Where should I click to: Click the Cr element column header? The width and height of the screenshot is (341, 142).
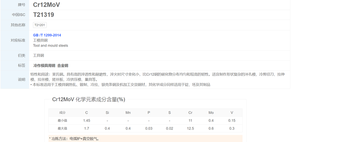[x=190, y=112]
